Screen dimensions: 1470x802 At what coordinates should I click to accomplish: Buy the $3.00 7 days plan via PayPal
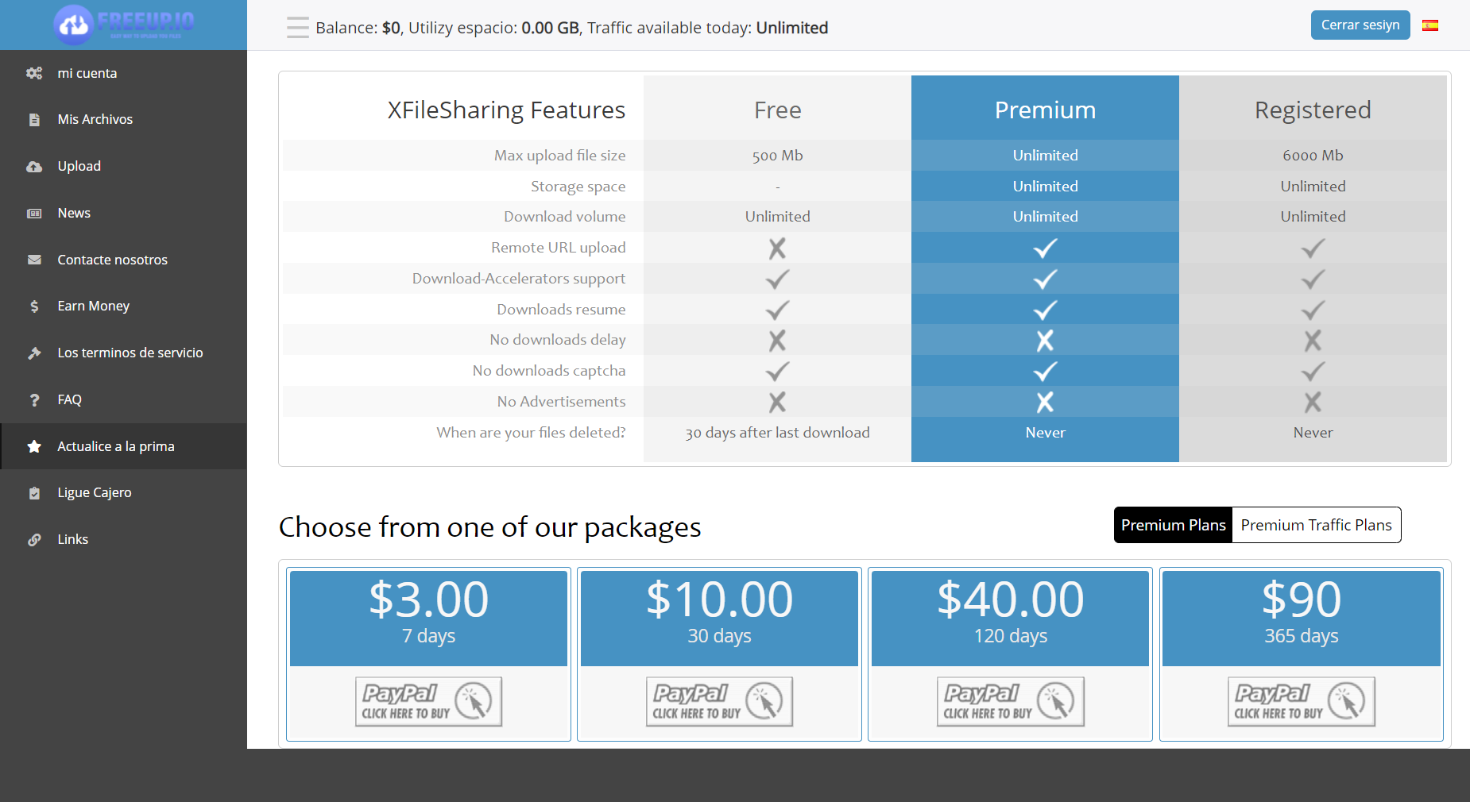point(428,702)
